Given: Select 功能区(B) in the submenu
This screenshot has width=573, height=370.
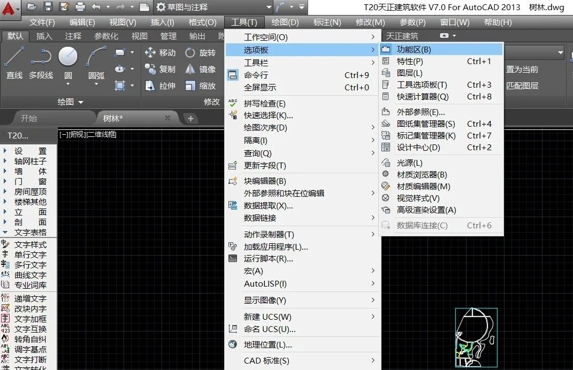Looking at the screenshot, I should pos(441,49).
